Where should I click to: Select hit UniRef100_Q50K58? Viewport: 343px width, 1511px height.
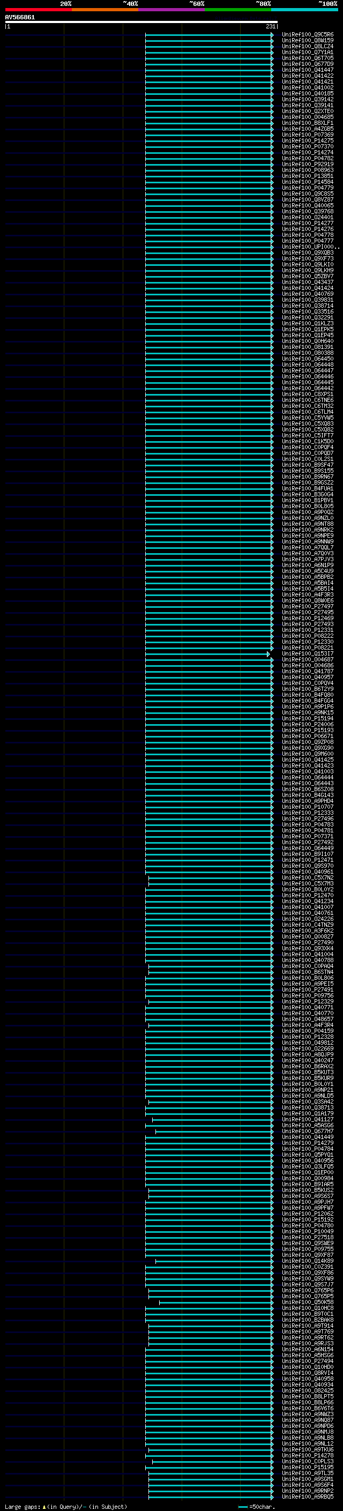[307, 1302]
